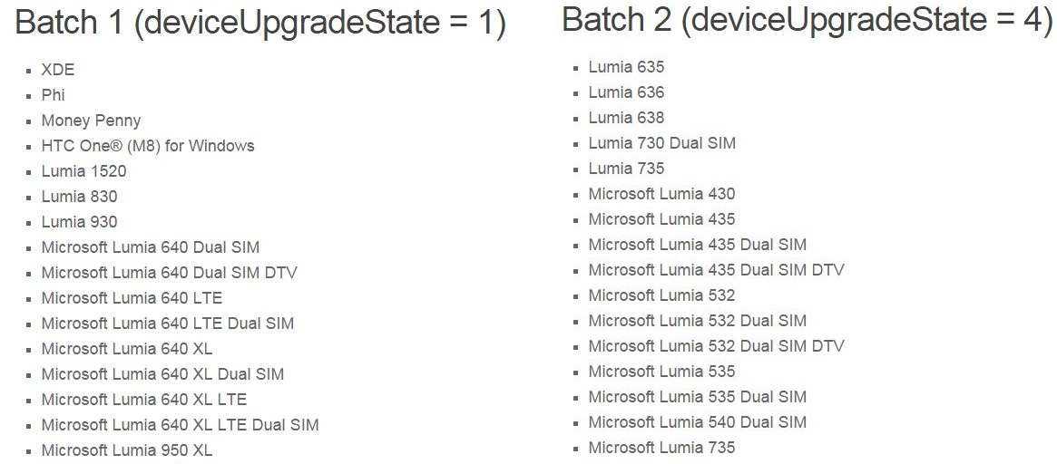Click the Microsoft Lumia 735 entry
Screen dimensions: 1057x464
coord(661,448)
